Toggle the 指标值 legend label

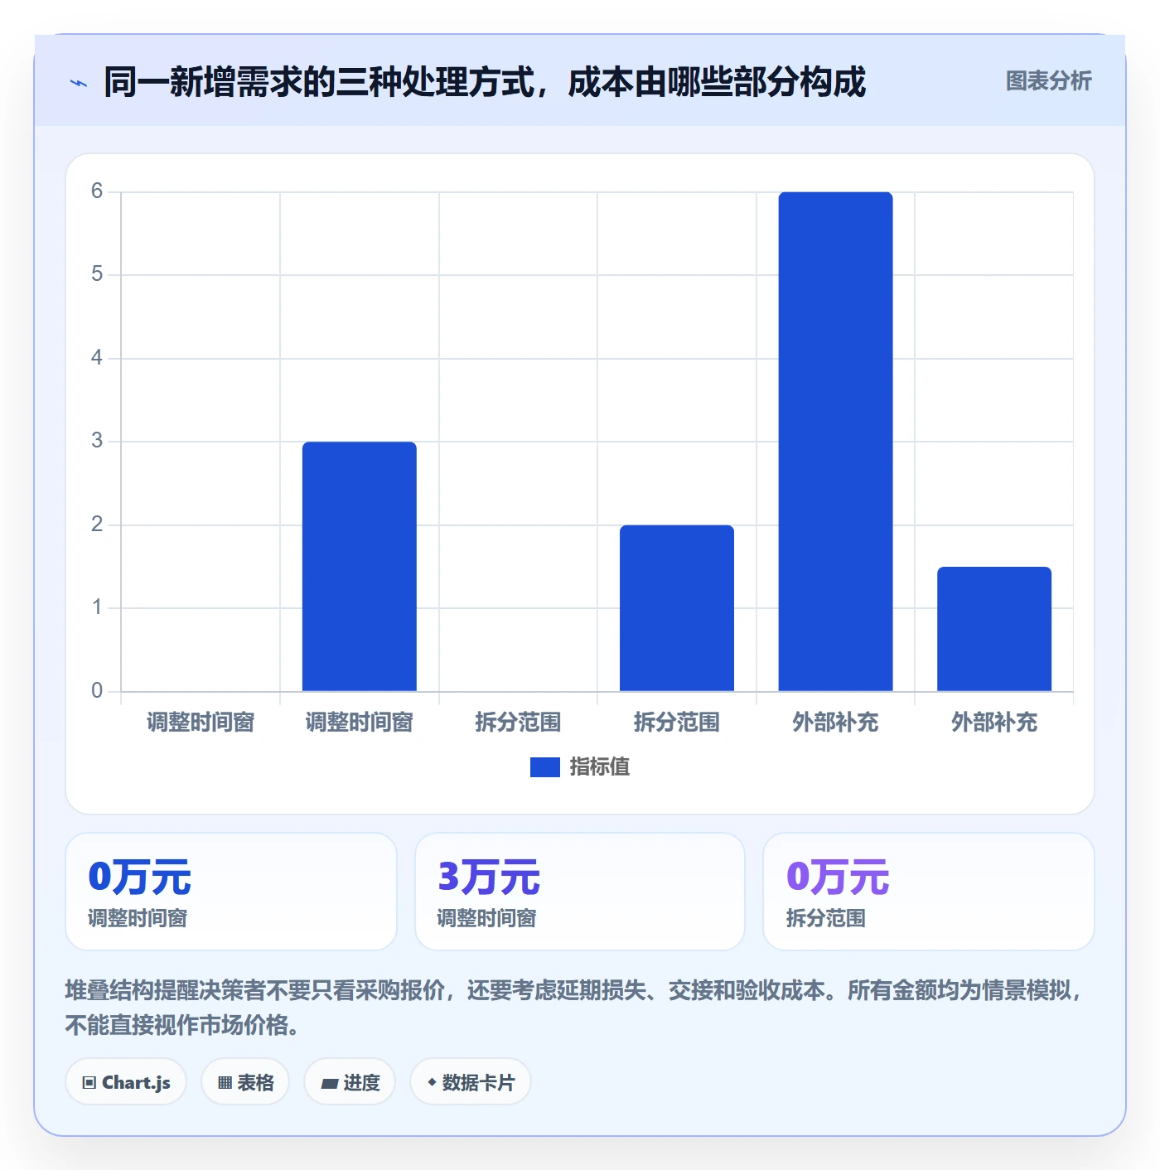pos(600,767)
